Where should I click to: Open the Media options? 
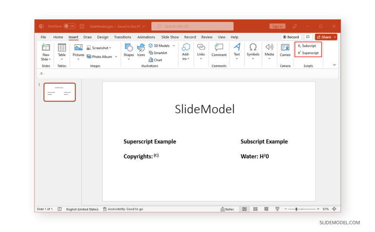pos(269,51)
